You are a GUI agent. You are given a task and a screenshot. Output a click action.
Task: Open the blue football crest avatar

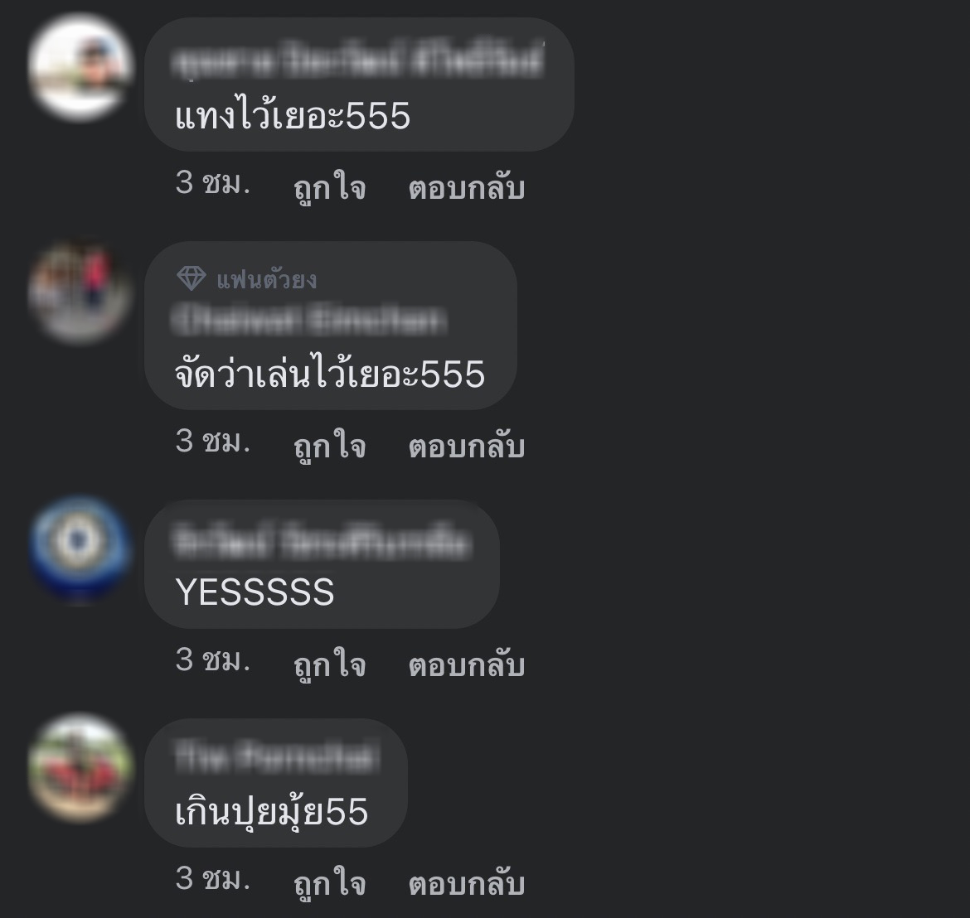click(80, 549)
